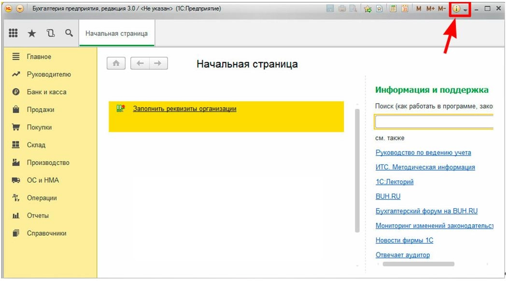Open the Производство section
The image size is (509, 281).
click(x=48, y=163)
